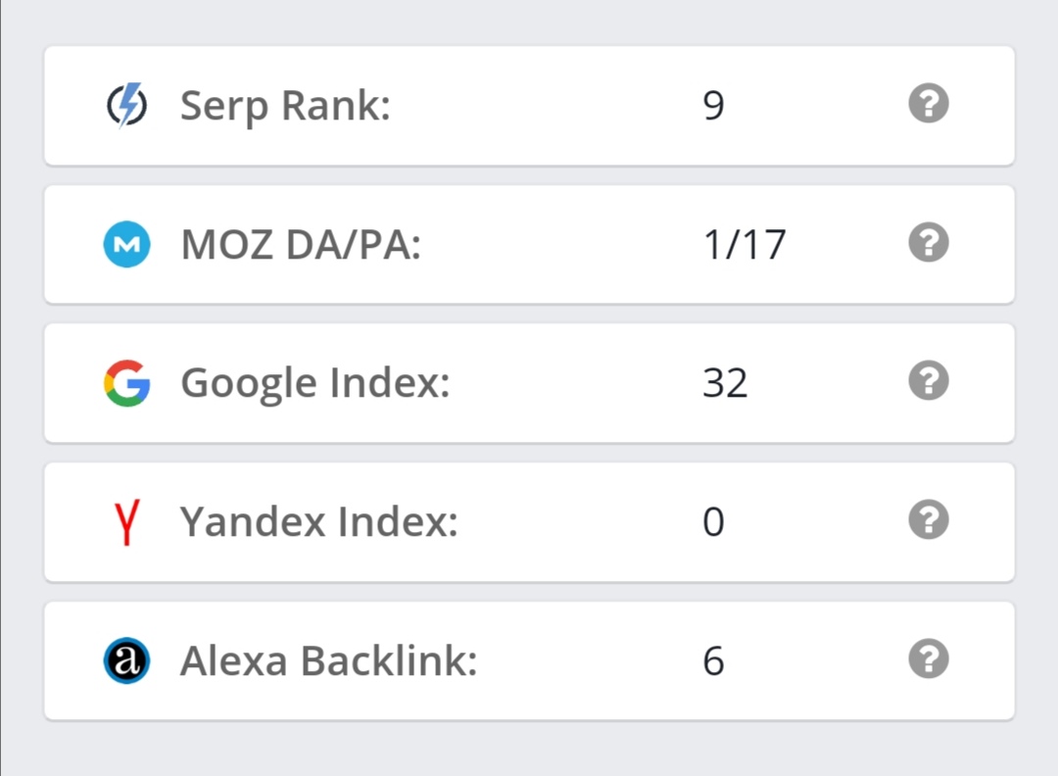Click the Google Index value 32

pyautogui.click(x=725, y=383)
